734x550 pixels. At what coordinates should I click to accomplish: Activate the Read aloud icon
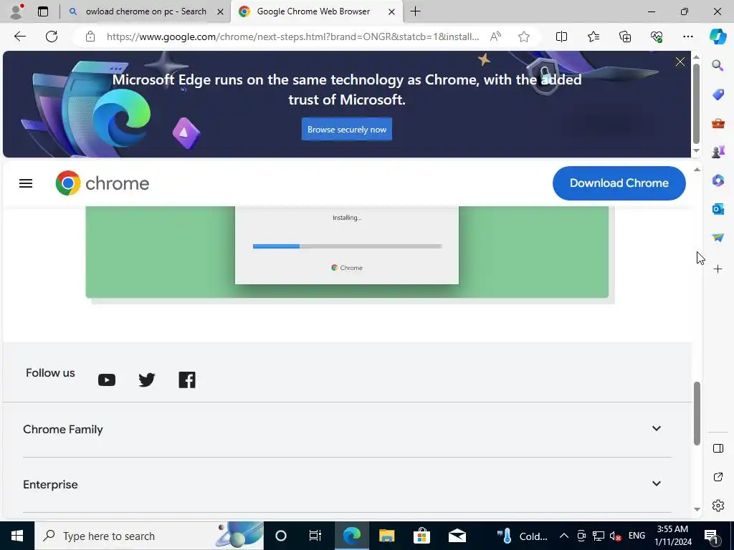[495, 37]
